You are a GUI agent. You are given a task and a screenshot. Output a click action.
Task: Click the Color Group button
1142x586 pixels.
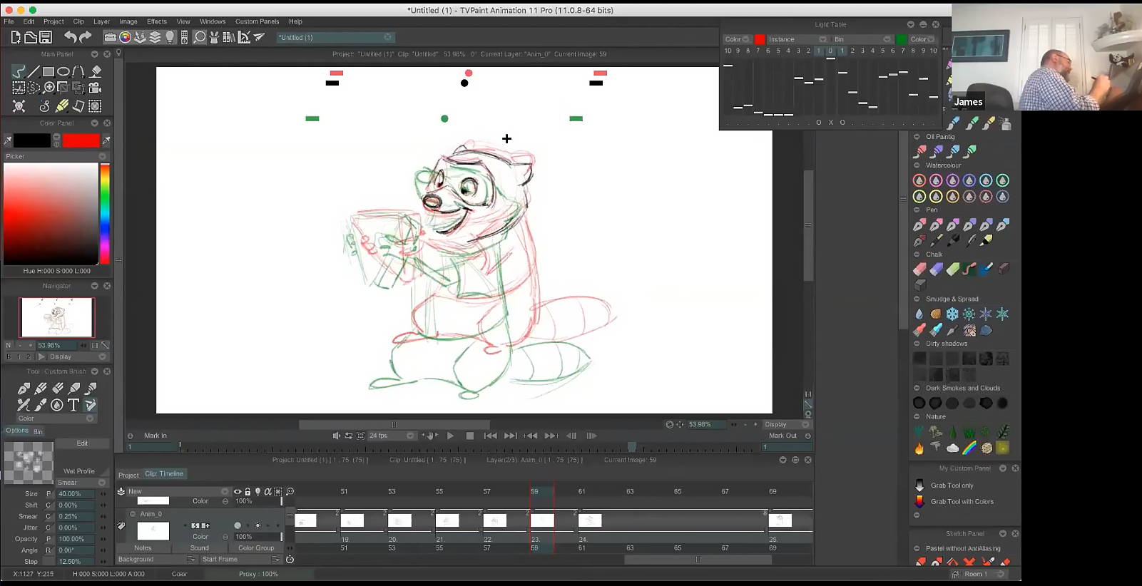click(256, 548)
